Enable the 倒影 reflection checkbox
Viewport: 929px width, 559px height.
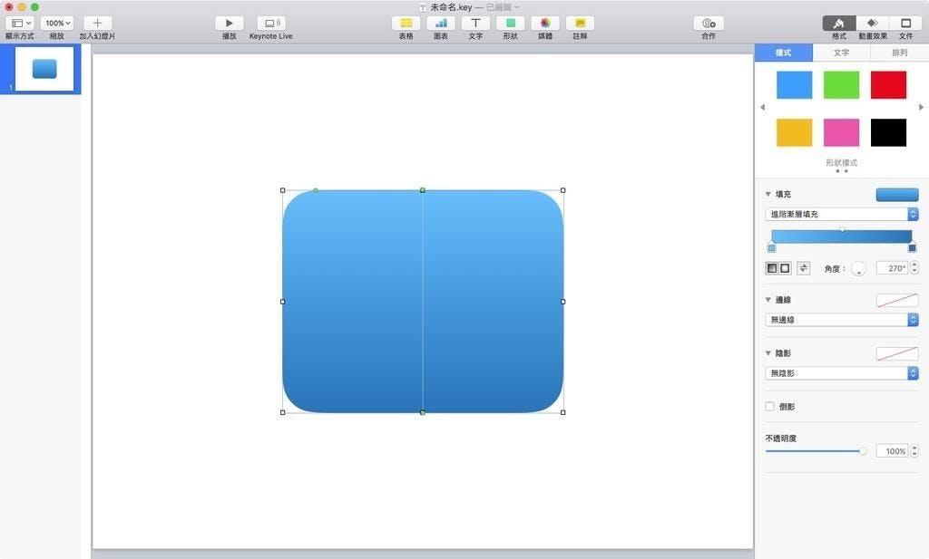(770, 407)
